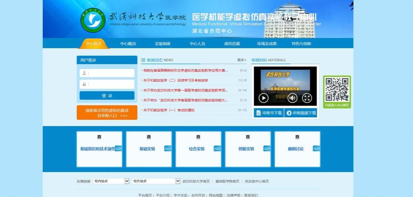The height and width of the screenshot is (197, 413).
Task: Click 合作开发 footer link
Action: (198, 195)
